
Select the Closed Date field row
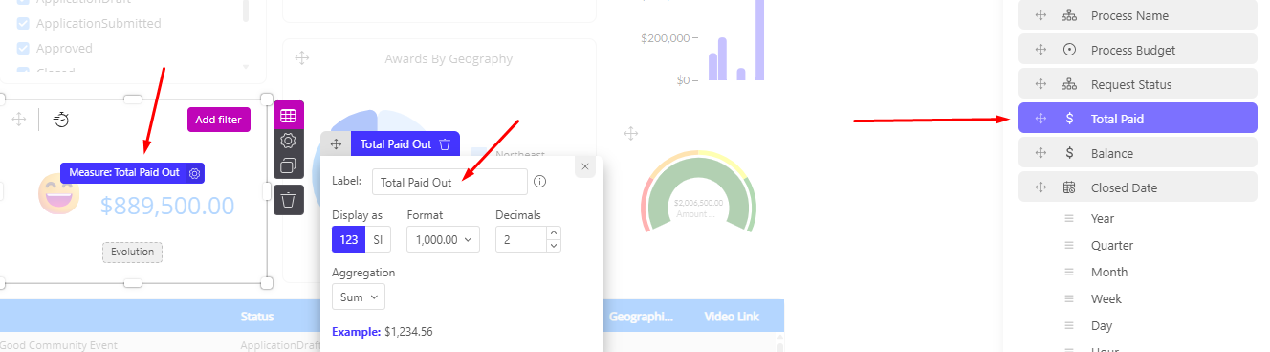point(1138,187)
